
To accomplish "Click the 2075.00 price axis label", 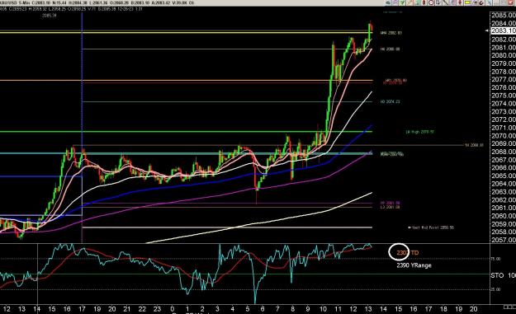I will click(x=504, y=96).
